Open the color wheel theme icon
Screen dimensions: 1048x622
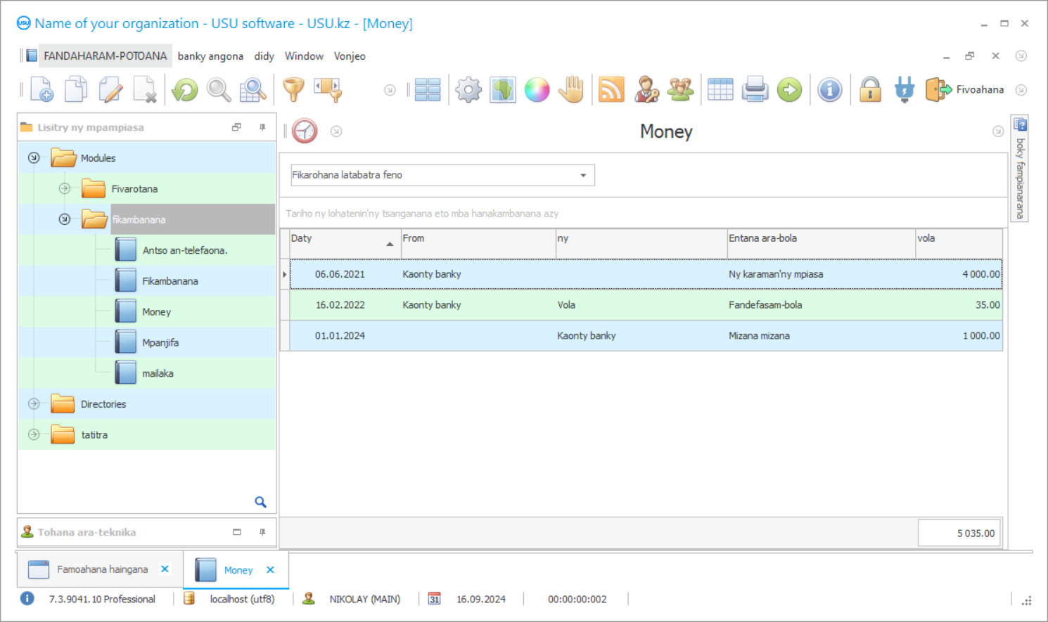(537, 89)
